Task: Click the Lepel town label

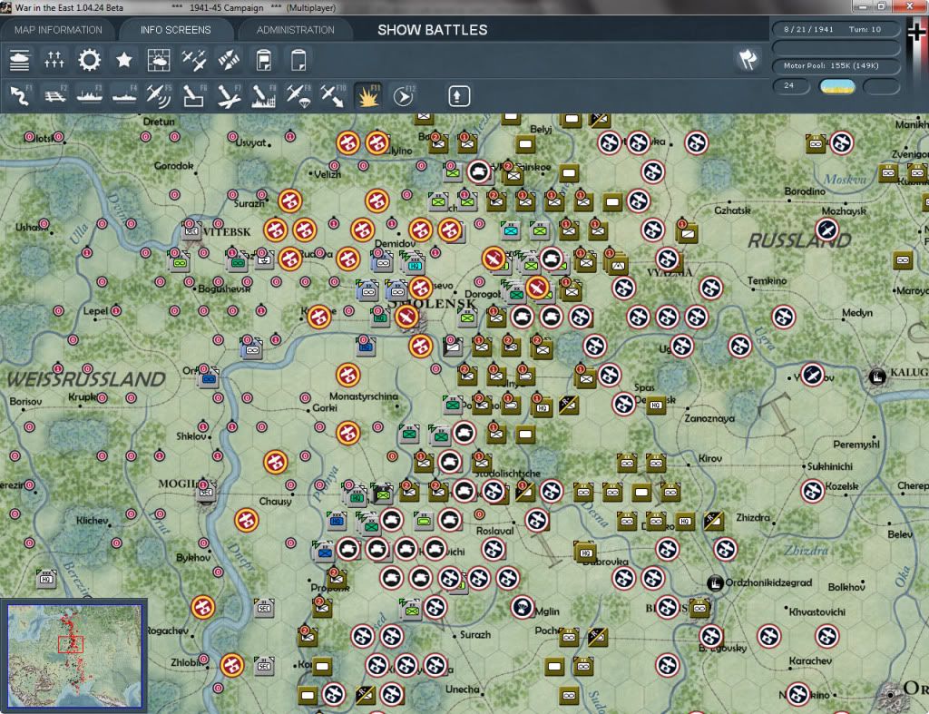Action: click(95, 311)
